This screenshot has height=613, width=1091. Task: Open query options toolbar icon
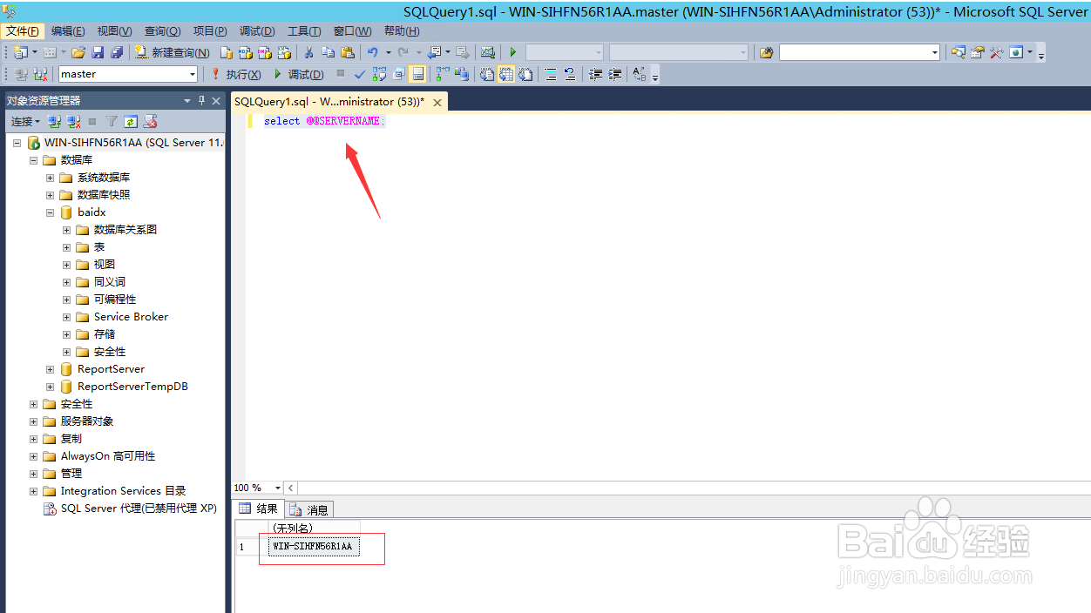coord(398,74)
